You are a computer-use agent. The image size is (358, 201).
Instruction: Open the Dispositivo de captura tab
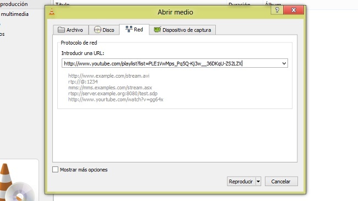(x=182, y=30)
